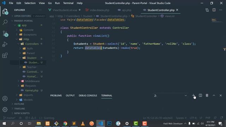Open the Edit menu
This screenshot has height=127, width=226.
tap(19, 3)
